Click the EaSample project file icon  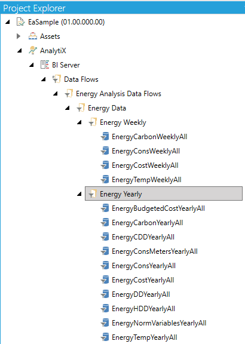(x=21, y=22)
